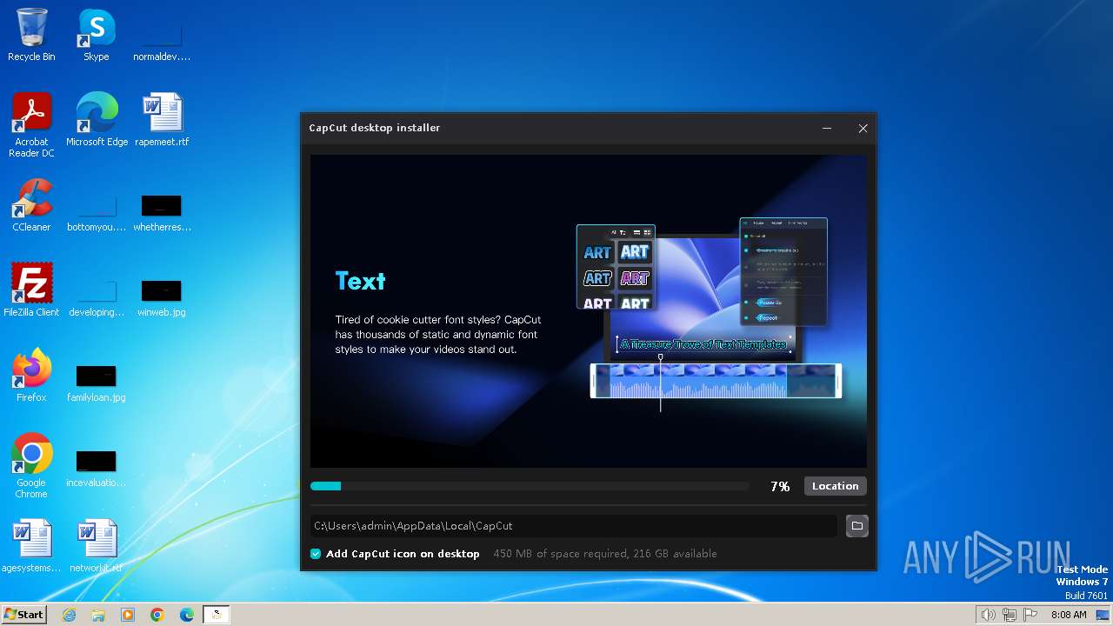Click the Show Desktop button
The width and height of the screenshot is (1113, 626).
pyautogui.click(x=1104, y=615)
